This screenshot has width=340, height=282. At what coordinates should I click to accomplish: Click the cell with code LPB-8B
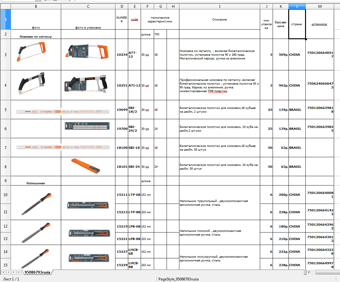[x=134, y=239]
